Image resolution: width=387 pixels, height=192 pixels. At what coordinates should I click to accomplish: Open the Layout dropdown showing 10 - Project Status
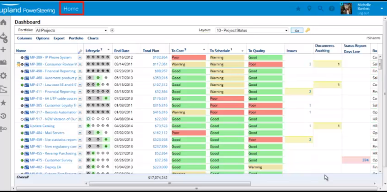click(252, 30)
